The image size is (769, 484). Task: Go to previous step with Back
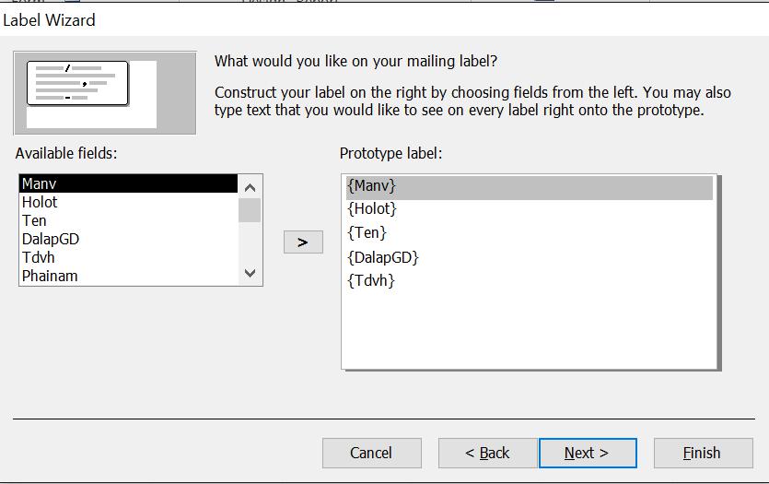(487, 453)
